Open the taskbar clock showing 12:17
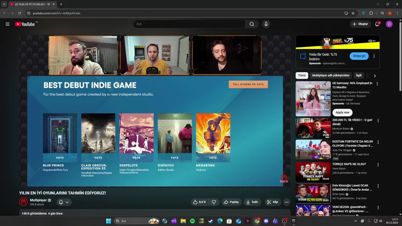The width and height of the screenshot is (402, 226). [392, 221]
